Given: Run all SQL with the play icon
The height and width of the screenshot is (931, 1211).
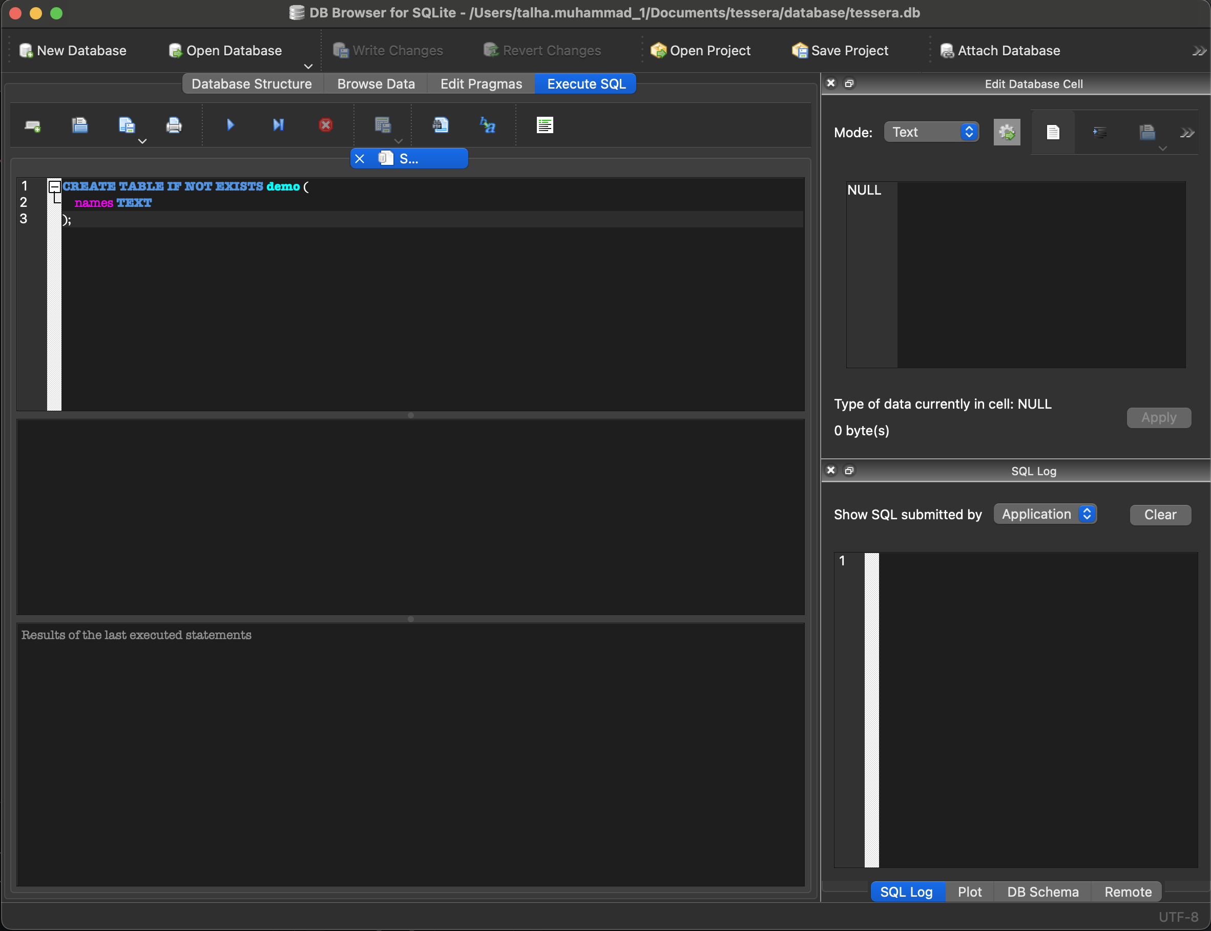Looking at the screenshot, I should [x=231, y=125].
